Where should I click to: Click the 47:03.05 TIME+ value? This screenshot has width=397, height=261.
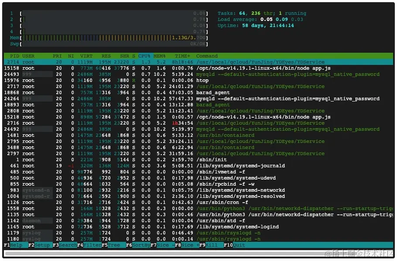pyautogui.click(x=181, y=92)
